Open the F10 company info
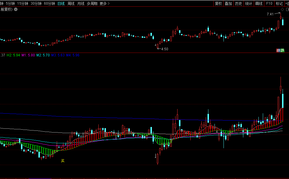 (269, 3)
